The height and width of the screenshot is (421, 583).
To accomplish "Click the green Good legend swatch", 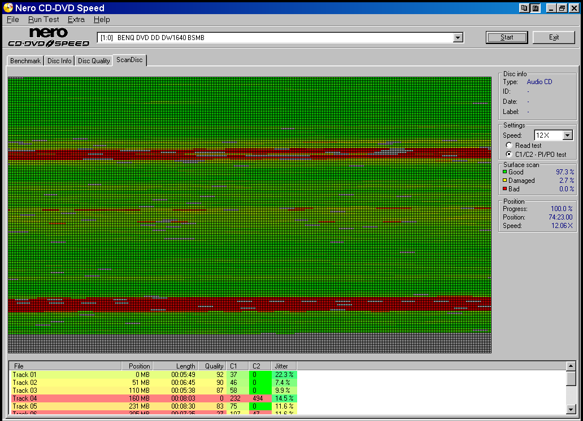I will click(x=505, y=172).
